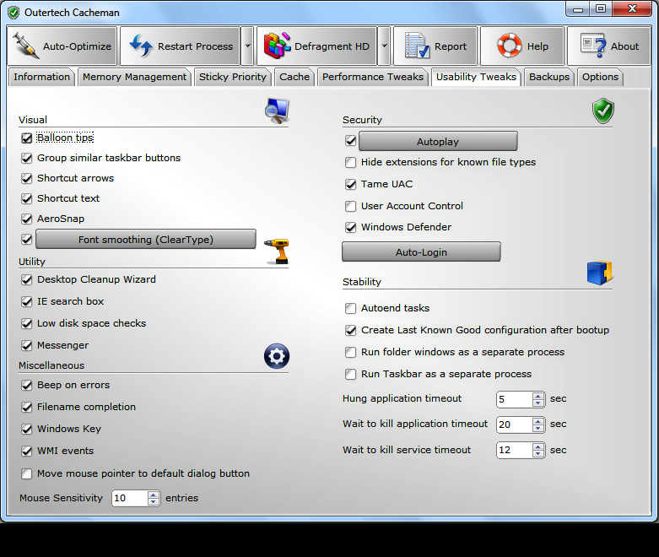Increase Wait to kill application timeout
The height and width of the screenshot is (557, 659).
pyautogui.click(x=538, y=421)
